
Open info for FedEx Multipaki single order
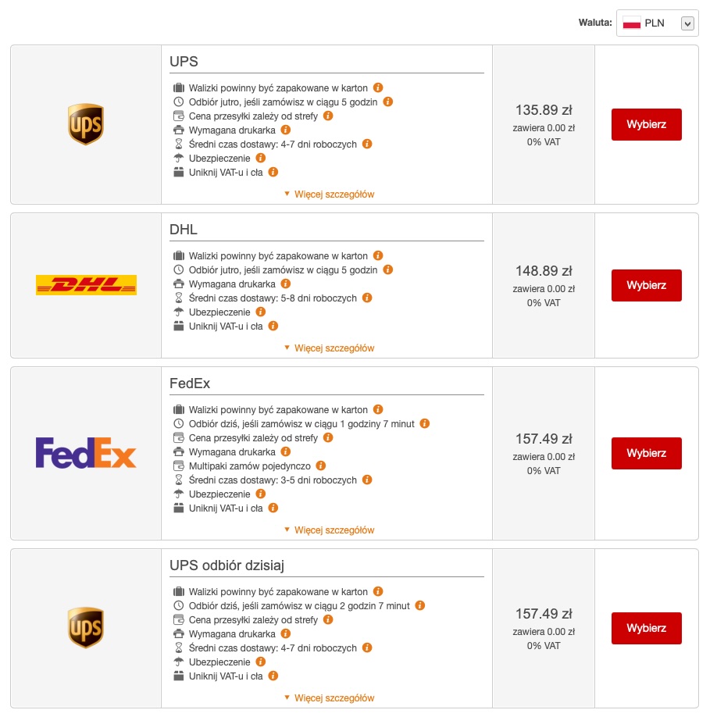coord(321,466)
